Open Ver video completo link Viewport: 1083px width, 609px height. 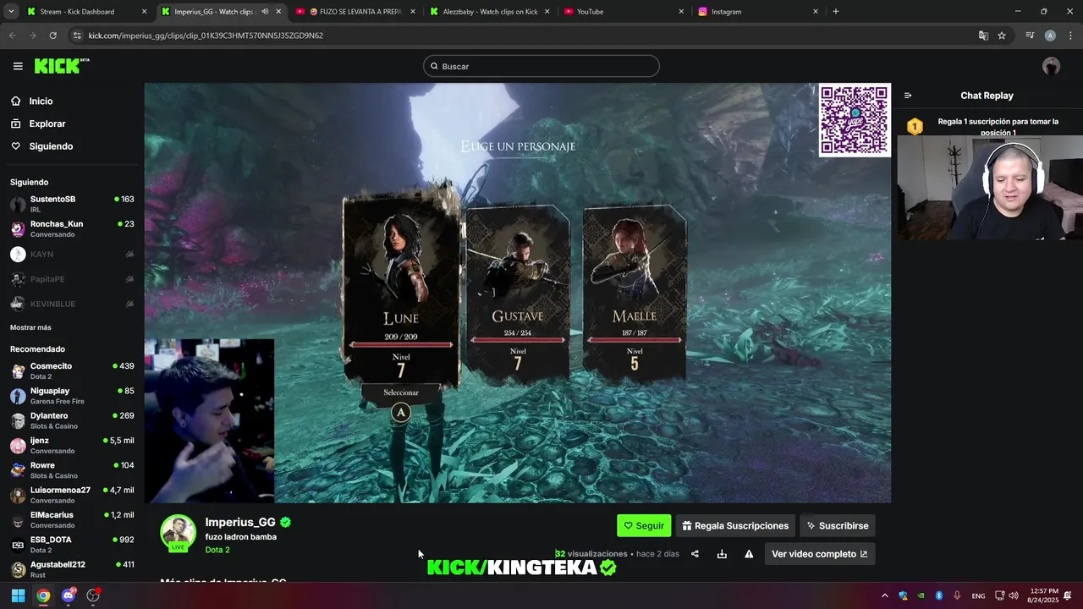pyautogui.click(x=819, y=554)
